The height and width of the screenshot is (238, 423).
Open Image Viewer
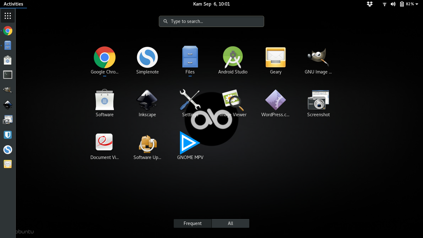233,100
